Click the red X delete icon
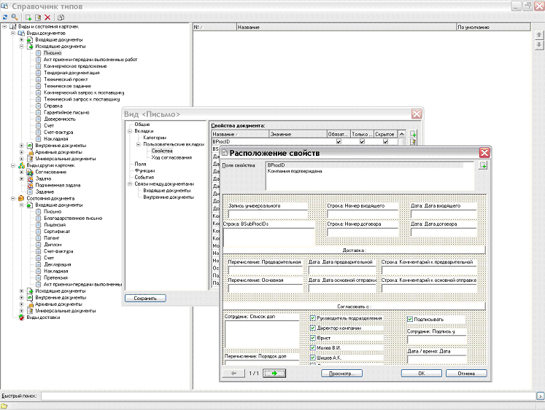Image resolution: width=545 pixels, height=410 pixels. (x=47, y=17)
